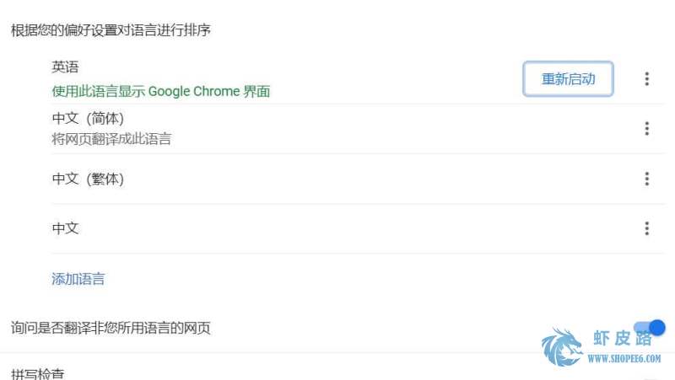The height and width of the screenshot is (380, 675).
Task: Select the 中文 (简体) language name
Action: point(88,118)
